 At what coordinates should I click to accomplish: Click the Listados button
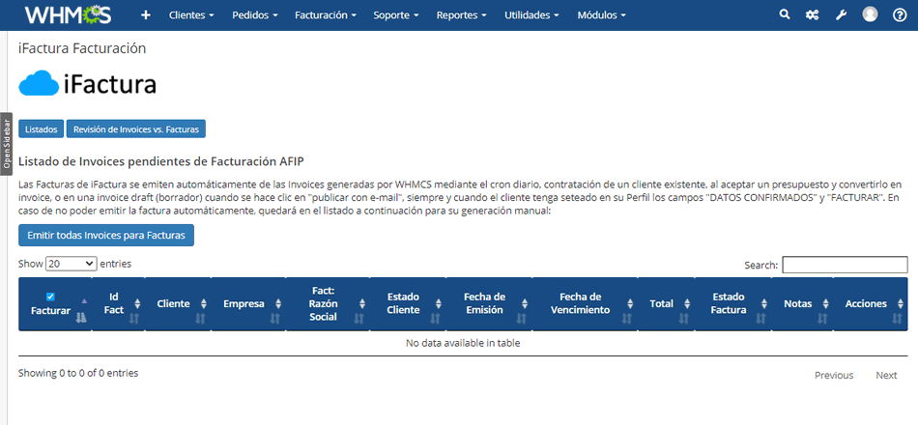pyautogui.click(x=41, y=128)
